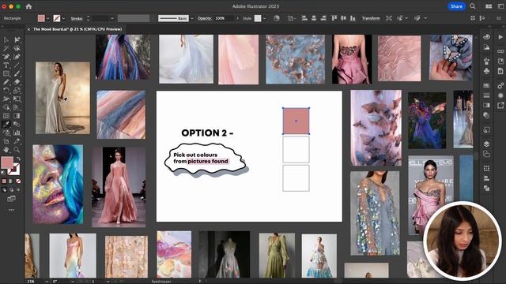
Task: Select the pink filled square on artboard
Action: coord(296,121)
